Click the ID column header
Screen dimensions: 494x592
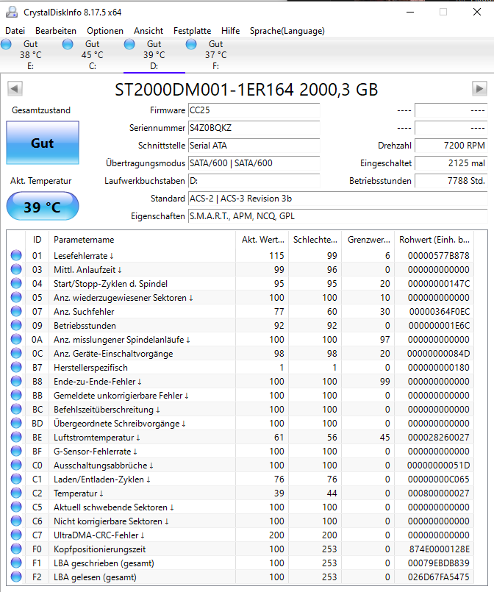(x=37, y=239)
